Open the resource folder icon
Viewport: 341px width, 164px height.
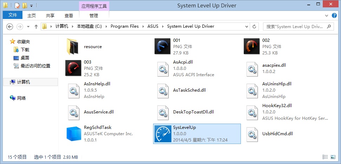[x=72, y=47]
